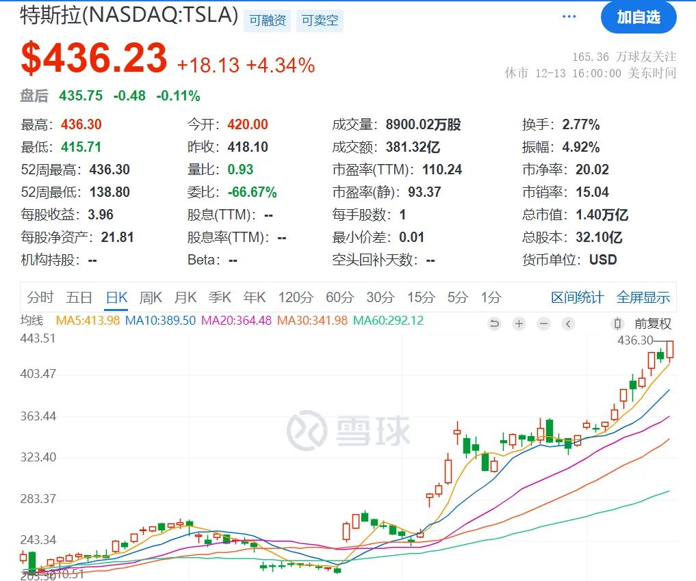This screenshot has width=696, height=581.
Task: Add TSLA to watchlist with 加自选
Action: (638, 17)
